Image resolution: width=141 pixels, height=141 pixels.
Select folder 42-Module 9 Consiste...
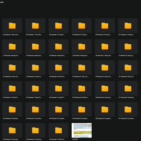12,110
